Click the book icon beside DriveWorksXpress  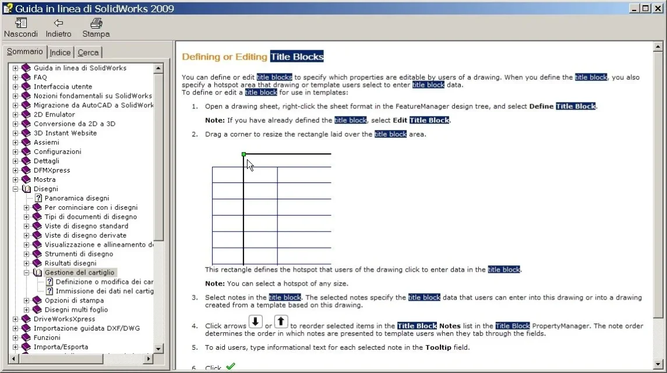click(26, 319)
